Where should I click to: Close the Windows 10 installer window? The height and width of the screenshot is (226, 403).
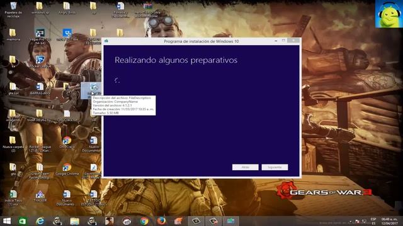pyautogui.click(x=294, y=41)
